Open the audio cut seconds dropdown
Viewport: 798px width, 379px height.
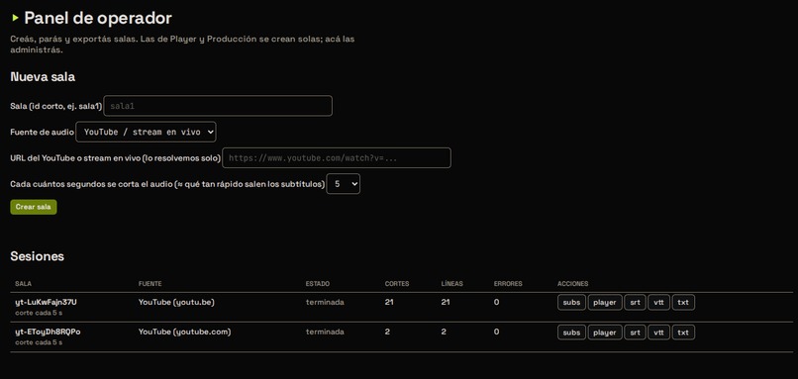tap(343, 184)
